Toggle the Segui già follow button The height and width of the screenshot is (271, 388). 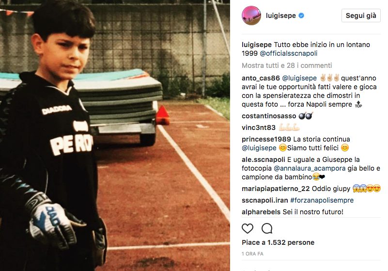tap(361, 16)
